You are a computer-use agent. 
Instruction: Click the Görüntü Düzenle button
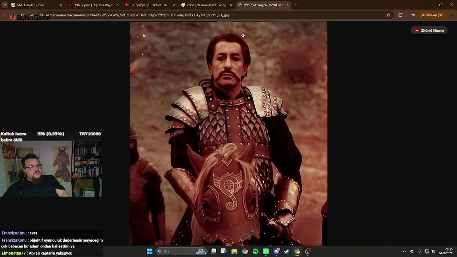[429, 31]
